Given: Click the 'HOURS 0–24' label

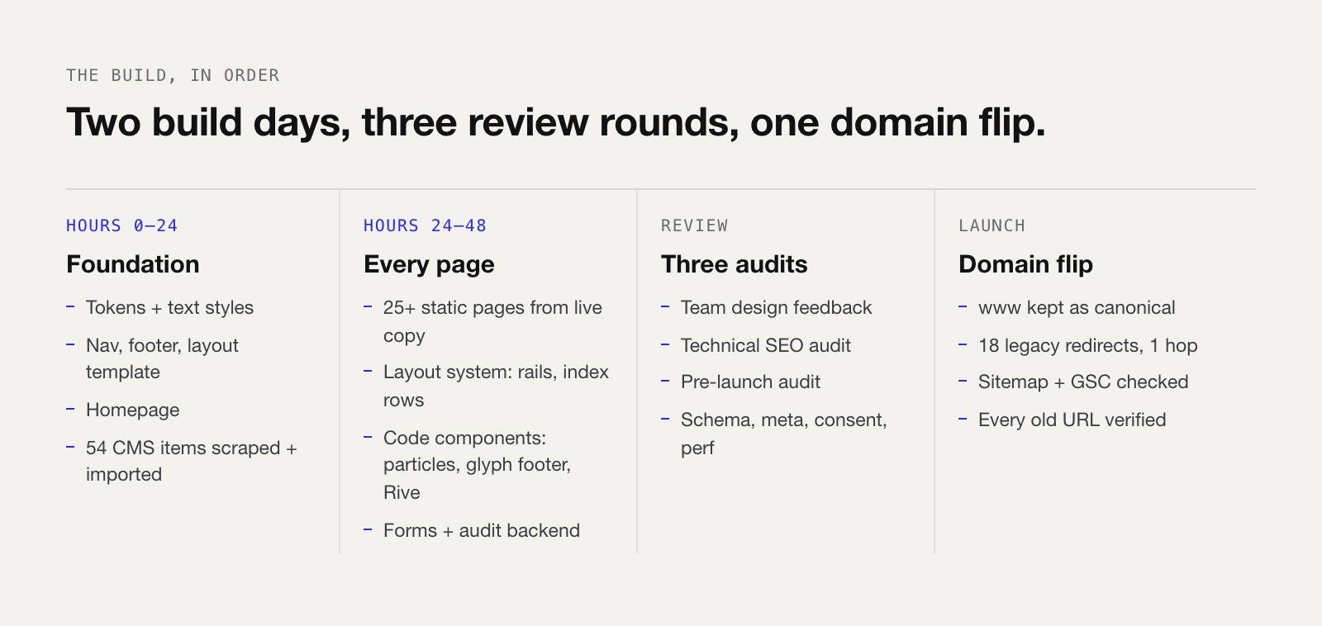Looking at the screenshot, I should point(122,225).
